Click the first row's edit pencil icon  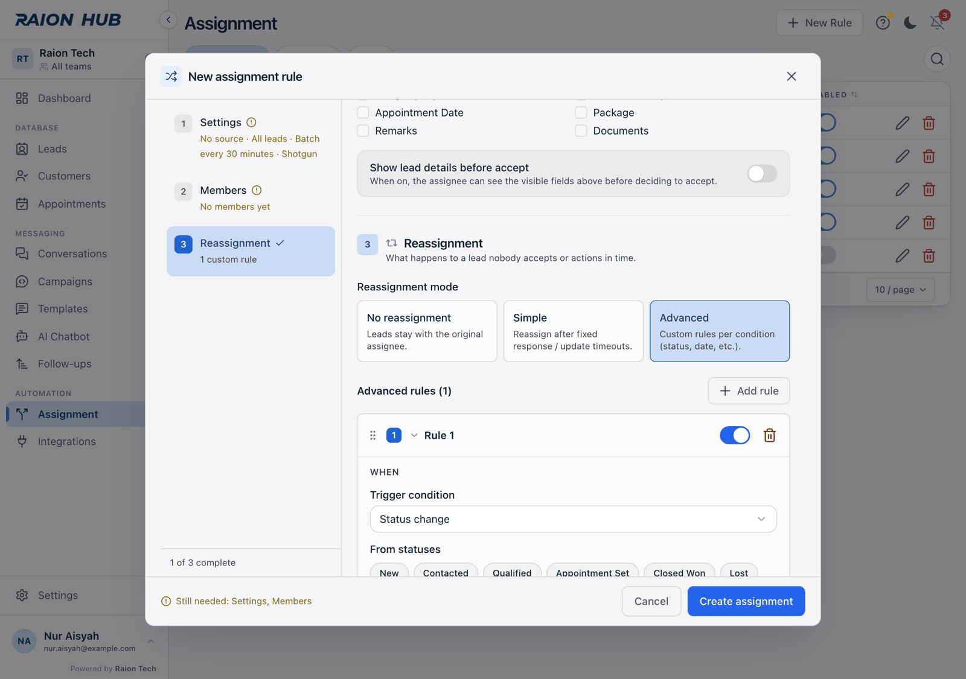pos(902,123)
